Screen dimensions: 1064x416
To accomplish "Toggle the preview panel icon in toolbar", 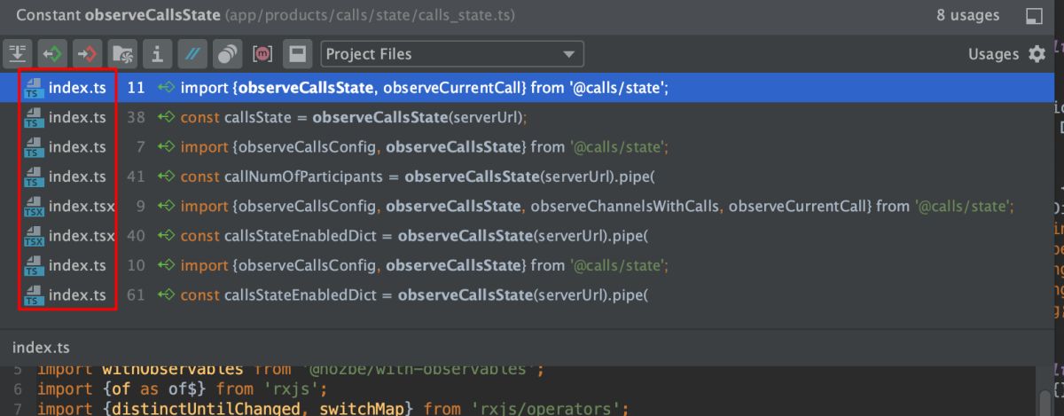I will coord(297,54).
